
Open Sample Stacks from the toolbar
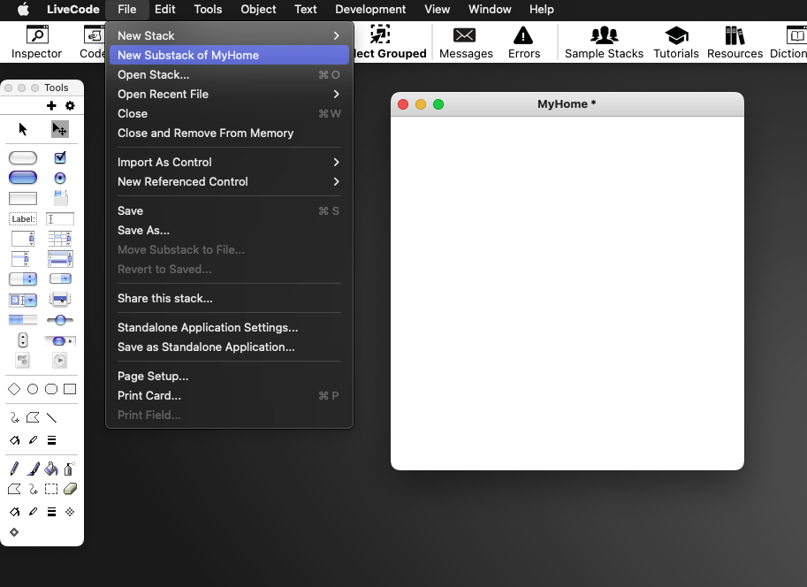pyautogui.click(x=604, y=42)
